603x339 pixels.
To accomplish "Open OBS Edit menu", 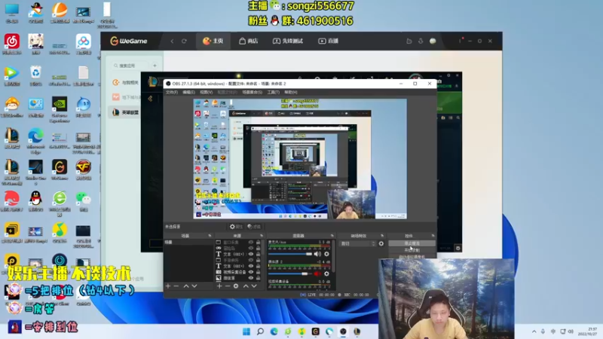I will coord(188,92).
